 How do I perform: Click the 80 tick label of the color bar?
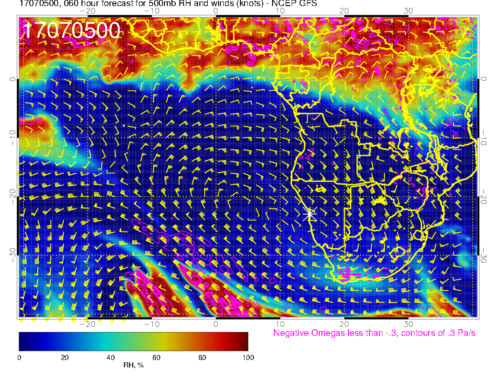coord(202,357)
